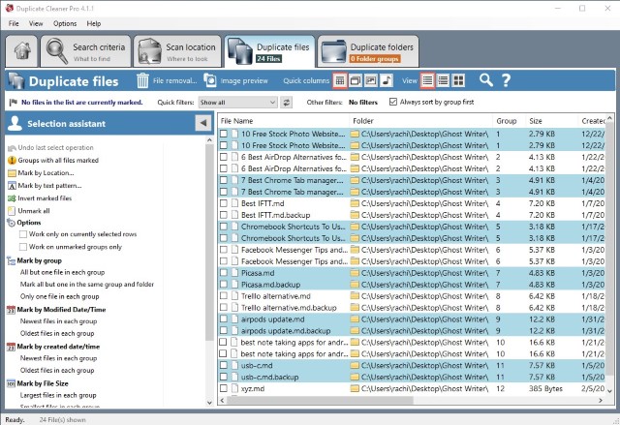The width and height of the screenshot is (620, 425).
Task: Open Image preview icon
Action: coord(210,80)
